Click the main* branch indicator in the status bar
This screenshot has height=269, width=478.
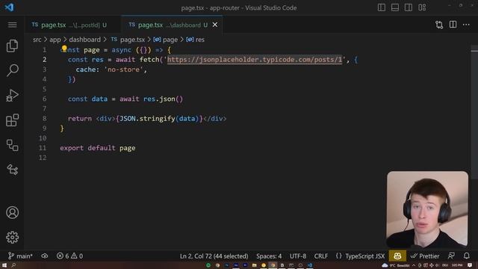20,256
